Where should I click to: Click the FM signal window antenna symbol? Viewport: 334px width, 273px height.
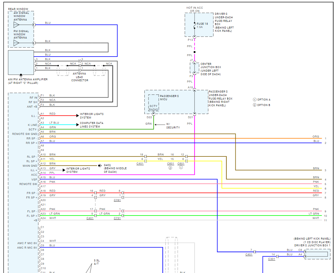[16, 43]
